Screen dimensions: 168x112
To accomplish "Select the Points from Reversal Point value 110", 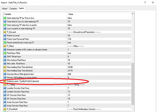I will pyautogui.click(x=69, y=39).
